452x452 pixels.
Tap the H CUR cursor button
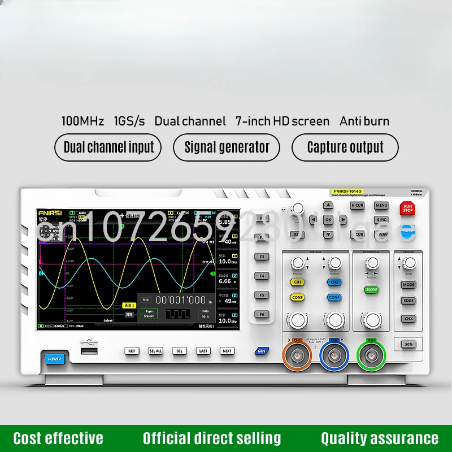pyautogui.click(x=357, y=205)
